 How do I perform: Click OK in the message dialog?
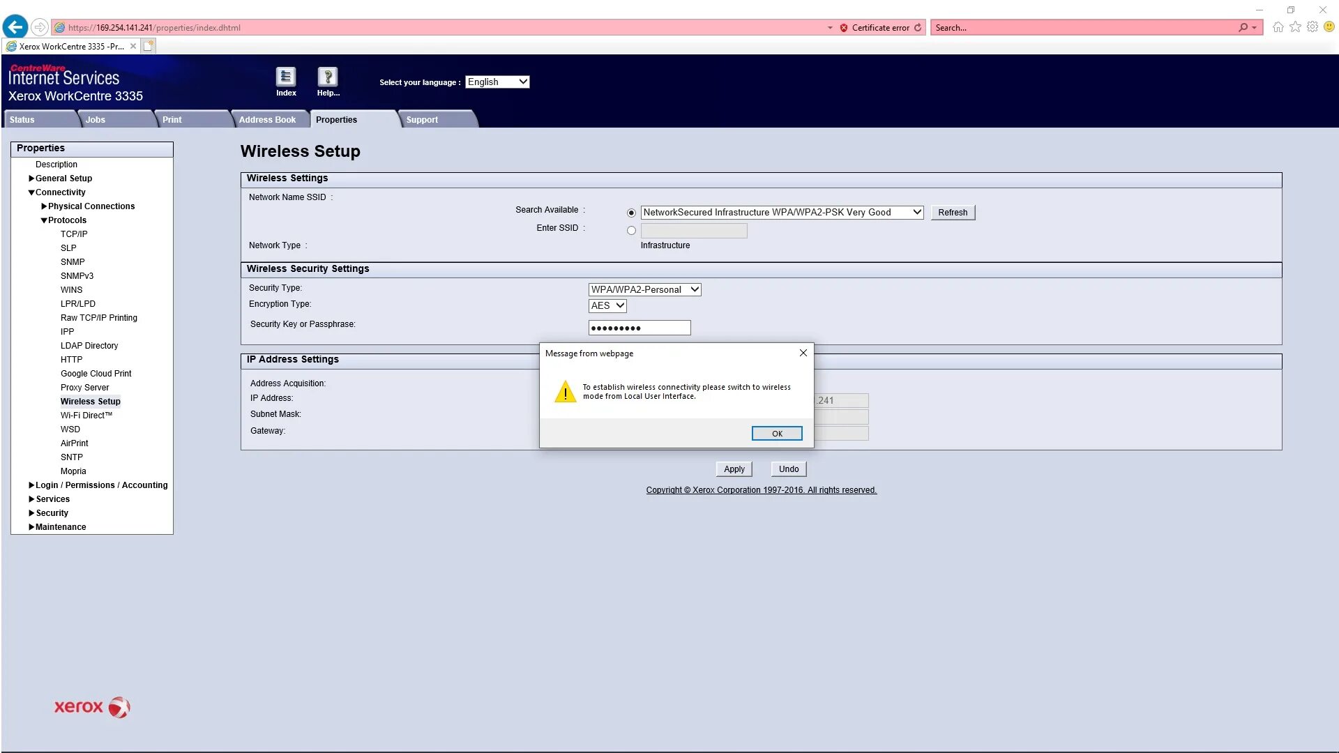click(777, 434)
